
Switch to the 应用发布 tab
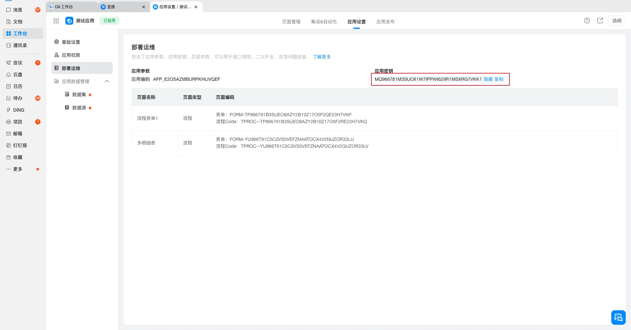tap(385, 22)
